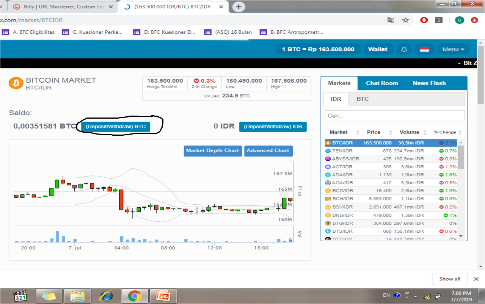Viewport: 485px width, 304px height.
Task: Click the Bitcoin logo beside BITCOIN MARKET
Action: [16, 83]
